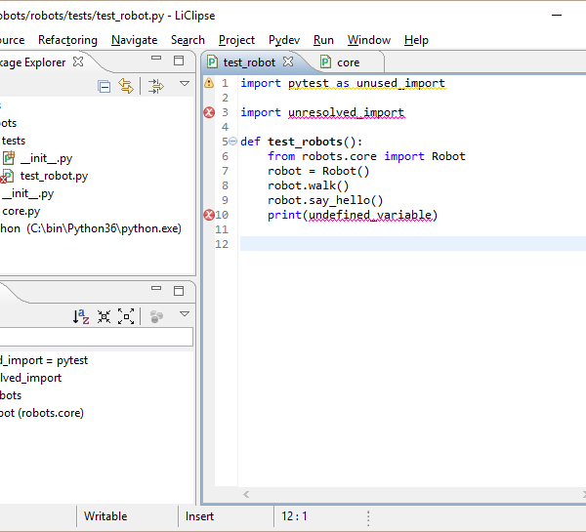Click the Insert mode status field
586x532 pixels.
click(x=199, y=516)
